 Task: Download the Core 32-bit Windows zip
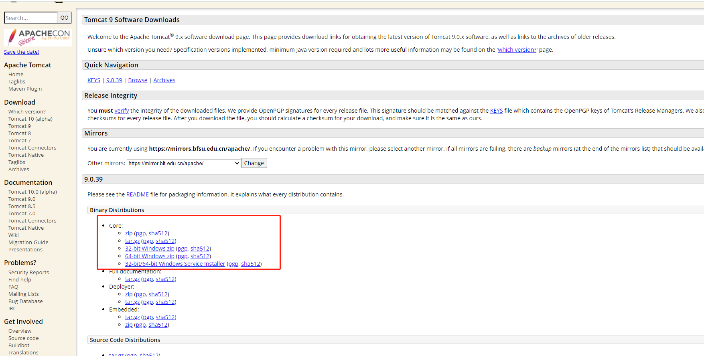point(150,249)
